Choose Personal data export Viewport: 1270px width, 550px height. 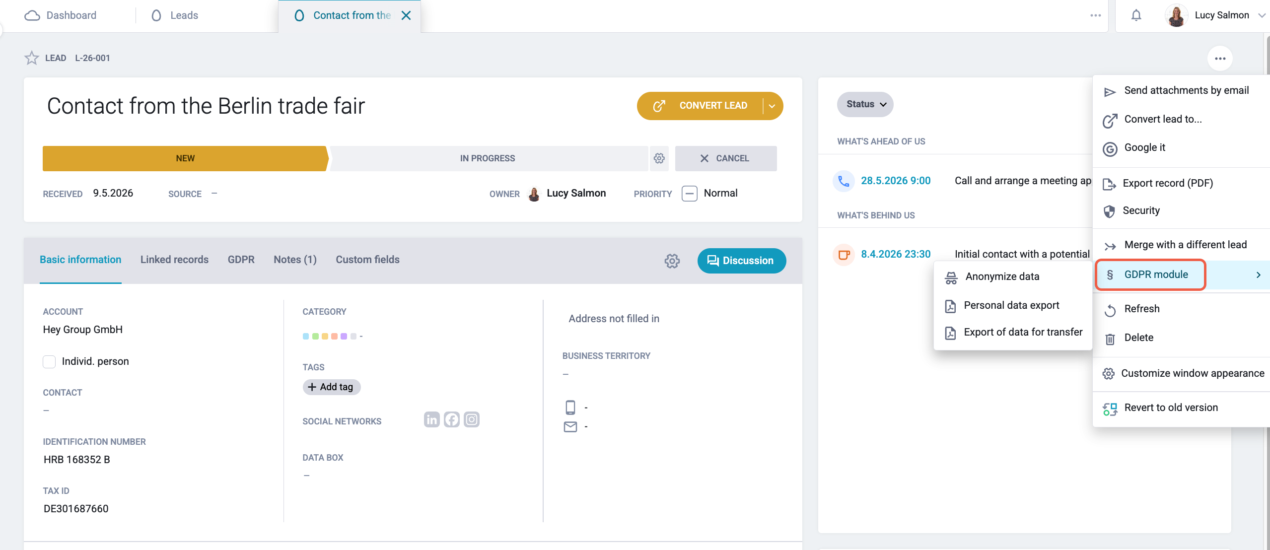1013,305
